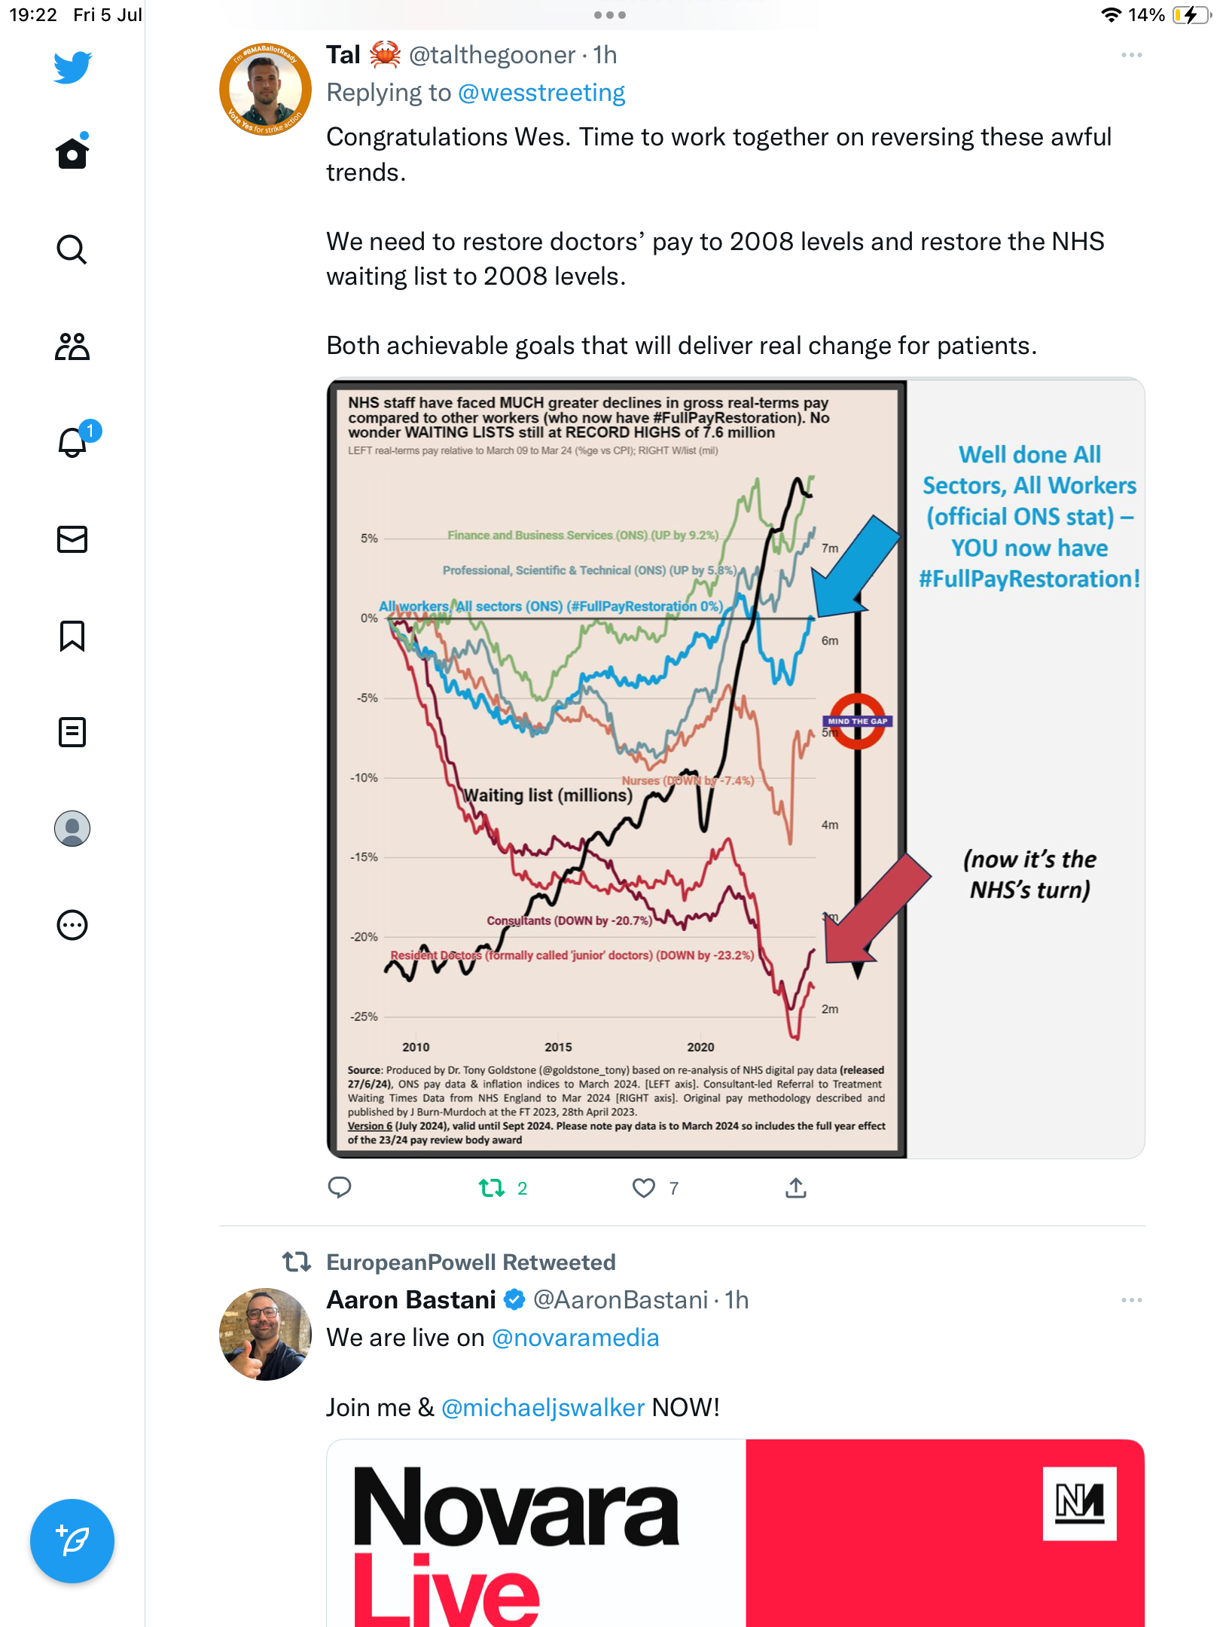Open the Home tab in sidebar
Screen dimensions: 1220x1627
pos(72,153)
